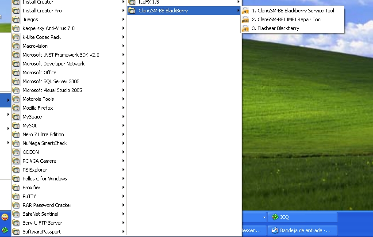Open the Proxifier program group
This screenshot has width=373, height=237.
[x=69, y=187]
